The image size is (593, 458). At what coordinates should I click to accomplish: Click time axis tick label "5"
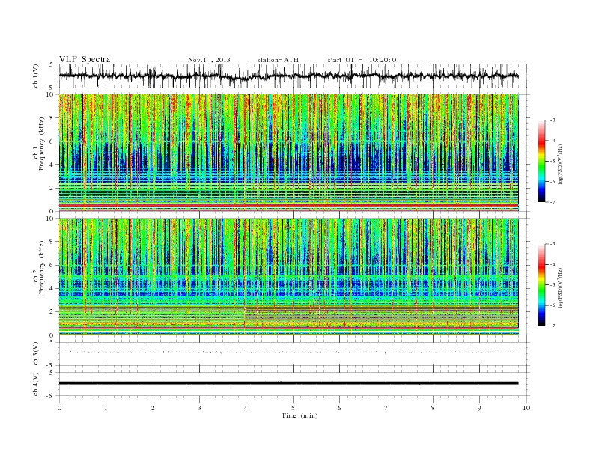coord(293,408)
